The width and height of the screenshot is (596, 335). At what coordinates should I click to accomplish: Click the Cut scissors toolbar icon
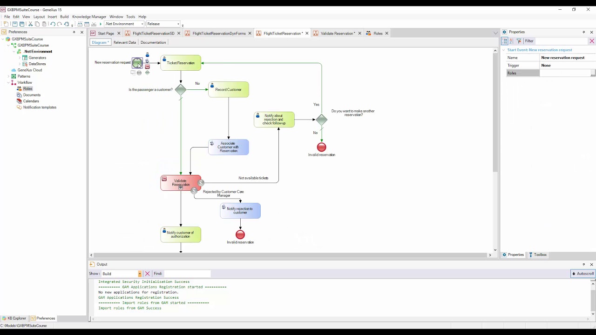point(30,24)
